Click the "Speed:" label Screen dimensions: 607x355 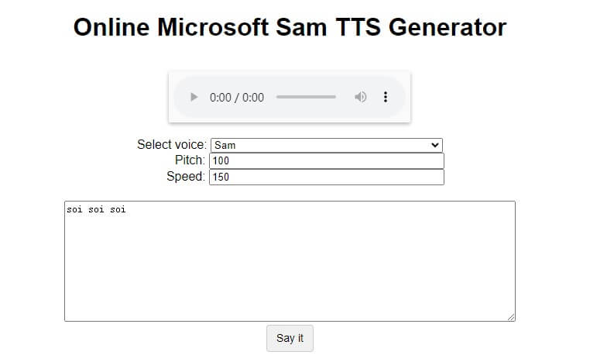coord(186,177)
